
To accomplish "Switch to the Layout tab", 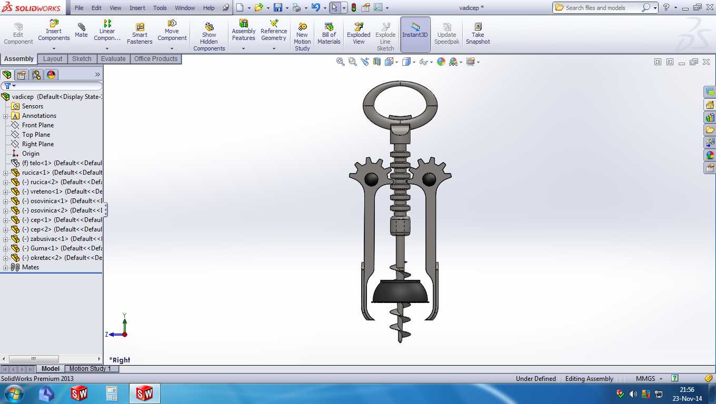I will pos(53,59).
